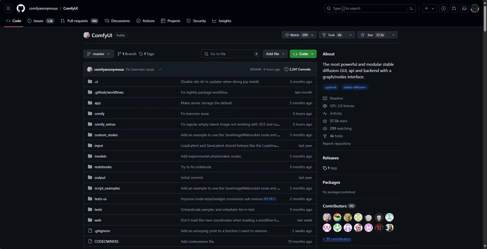Screen dimensions: 487x249
Task: Open commit hash 605e64f
Action: pos(255,69)
